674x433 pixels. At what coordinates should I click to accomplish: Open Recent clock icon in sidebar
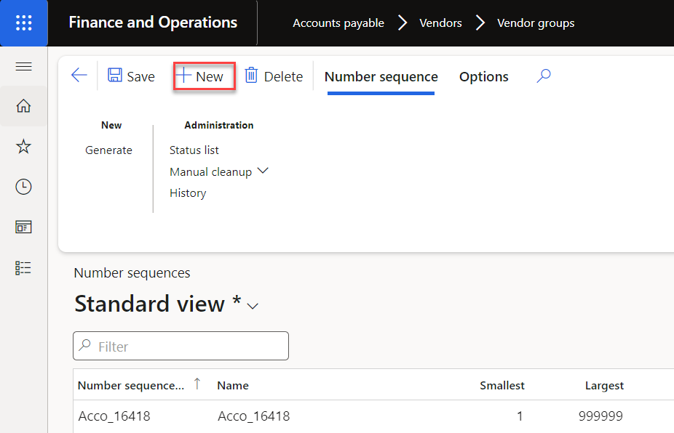pyautogui.click(x=23, y=187)
